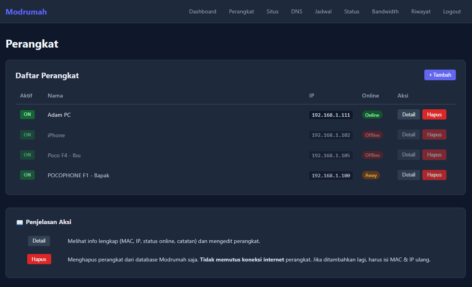This screenshot has height=287, width=472.
Task: Click the bold text Tidak memutus koneksi internet
Action: click(242, 259)
